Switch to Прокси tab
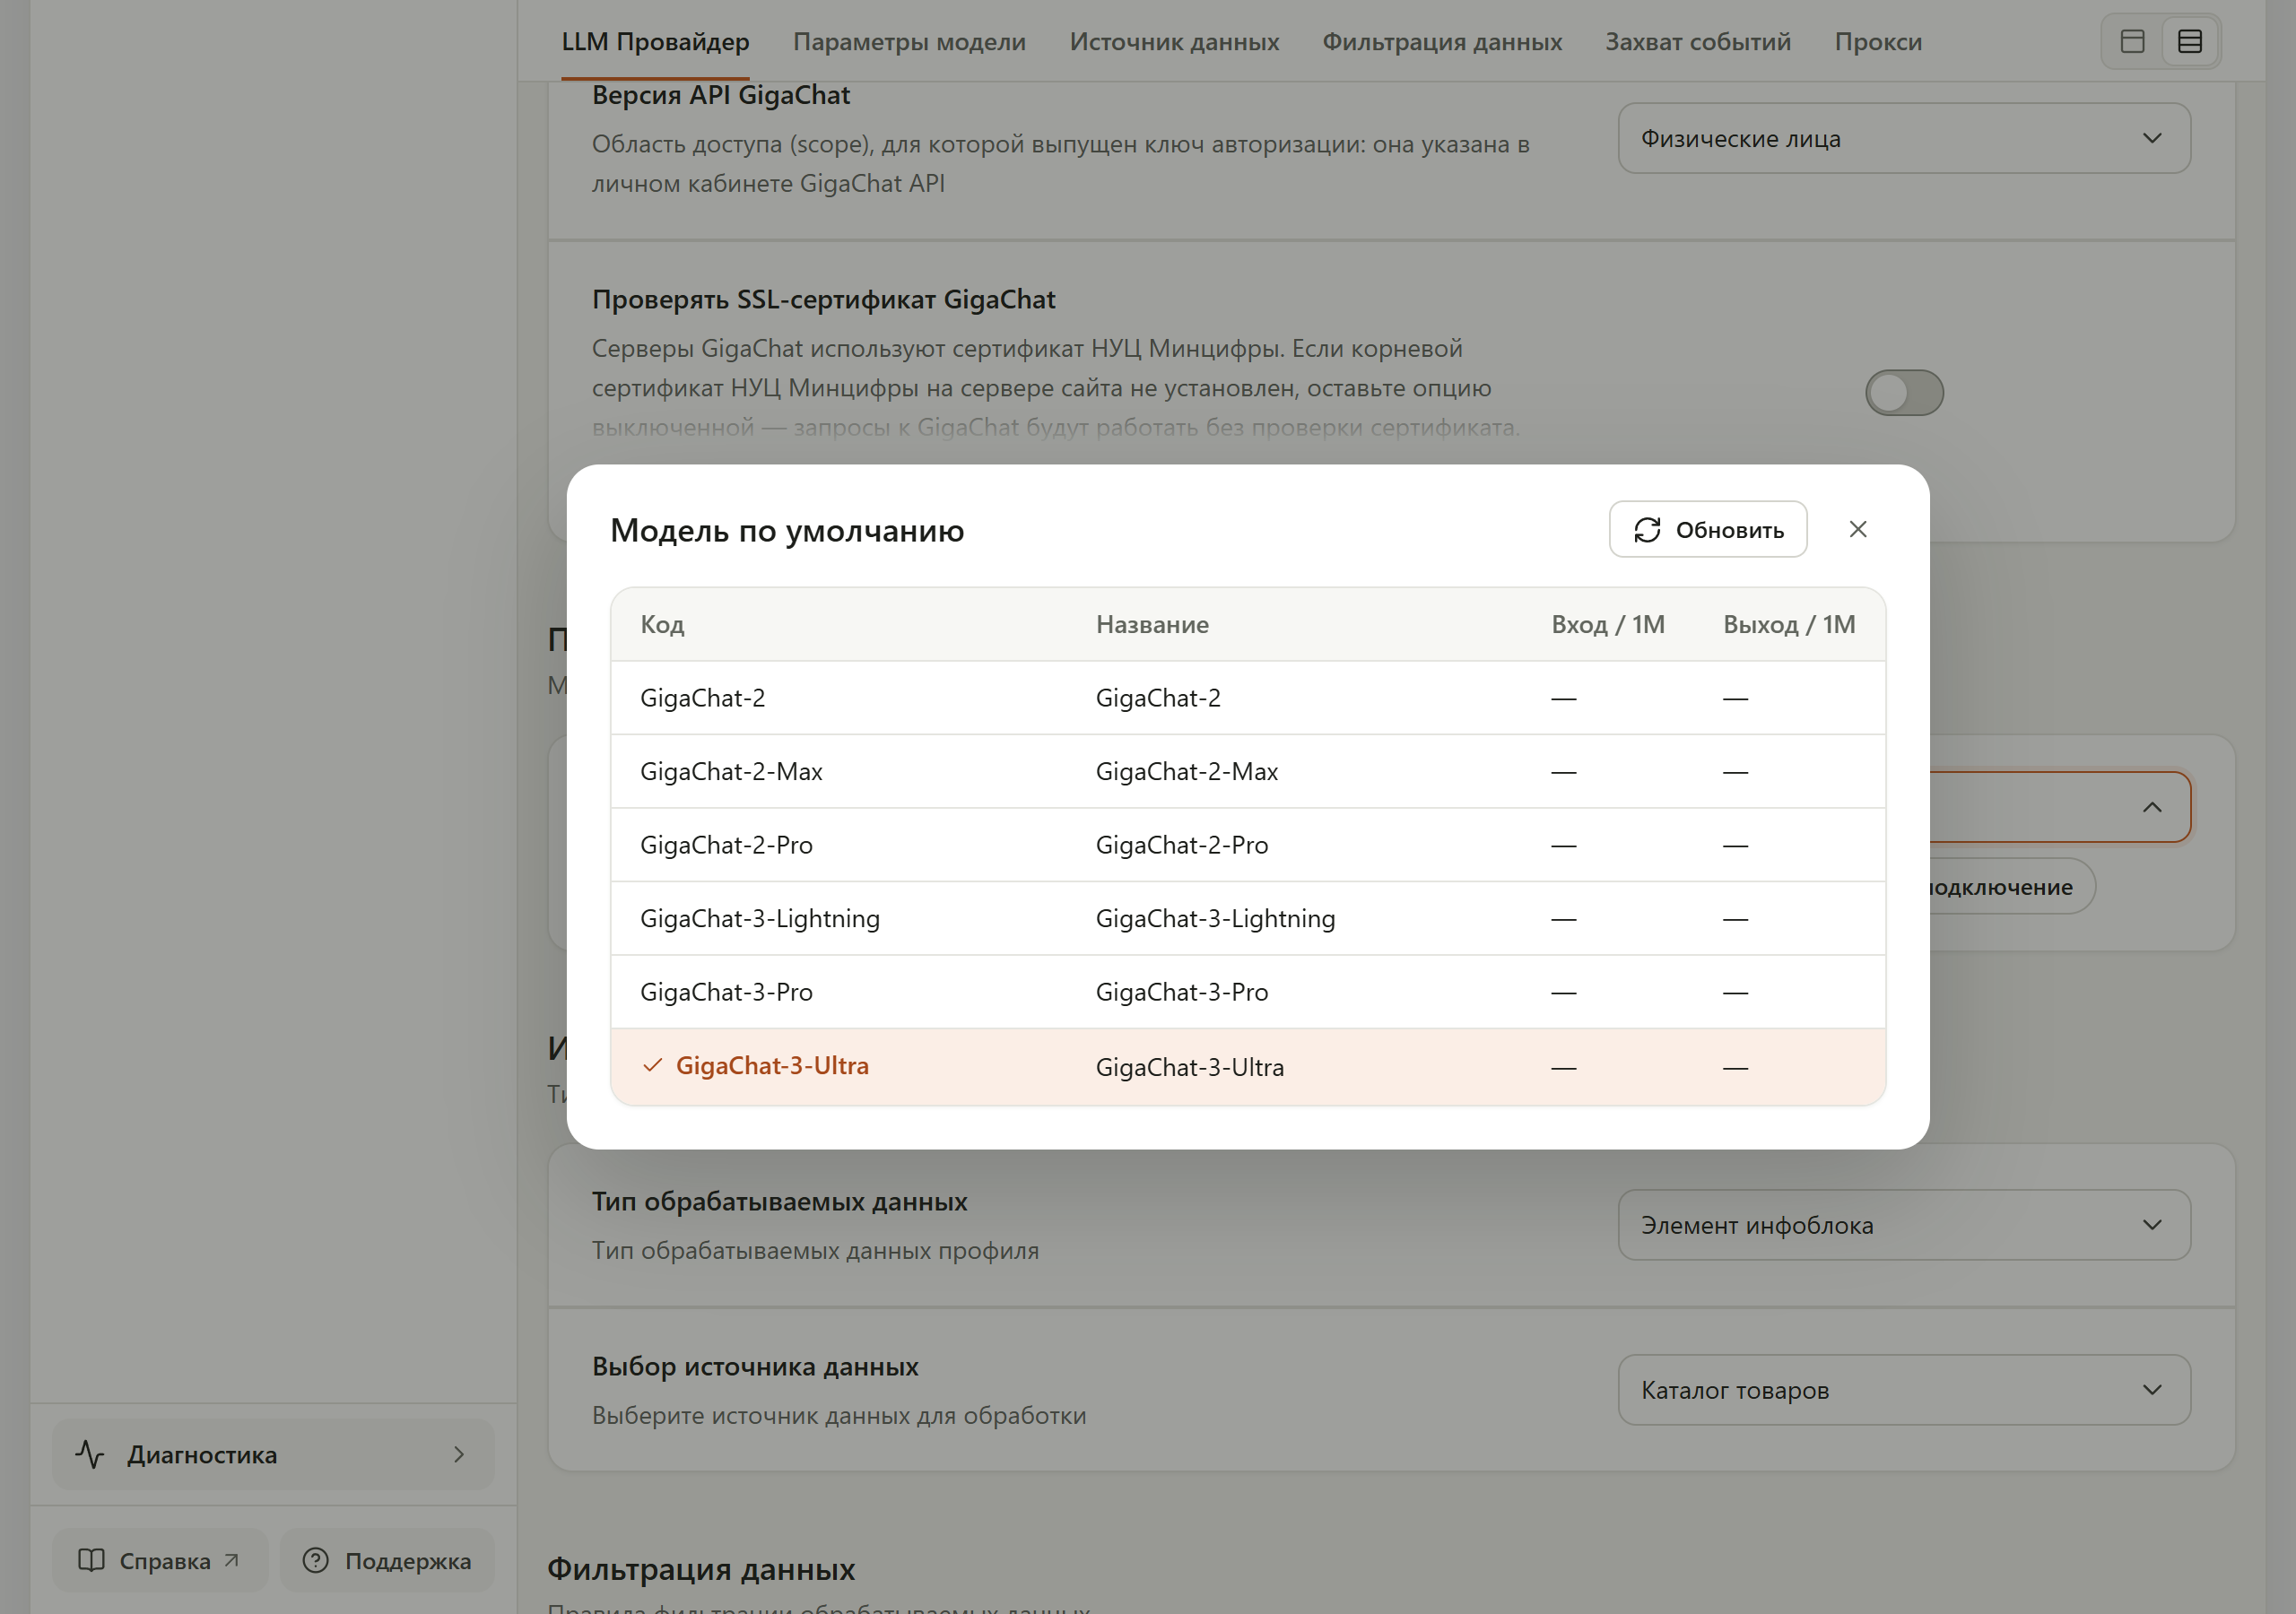The height and width of the screenshot is (1614, 2296). pos(1878,41)
